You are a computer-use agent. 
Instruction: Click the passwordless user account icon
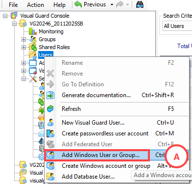click(50, 133)
